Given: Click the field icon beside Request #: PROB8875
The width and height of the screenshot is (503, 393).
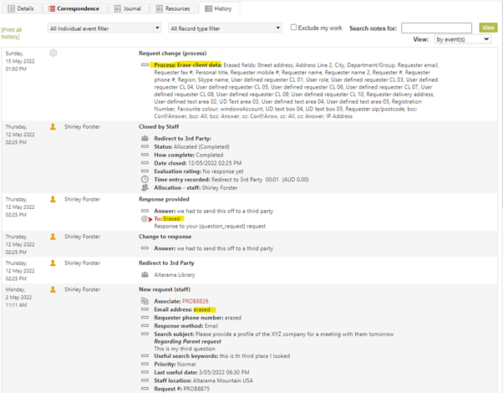Looking at the screenshot, I should tap(145, 389).
